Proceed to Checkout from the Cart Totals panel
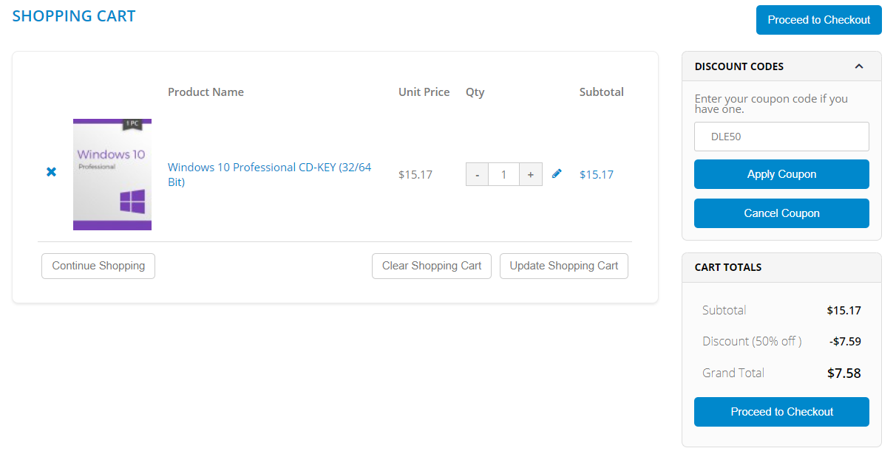 point(781,412)
